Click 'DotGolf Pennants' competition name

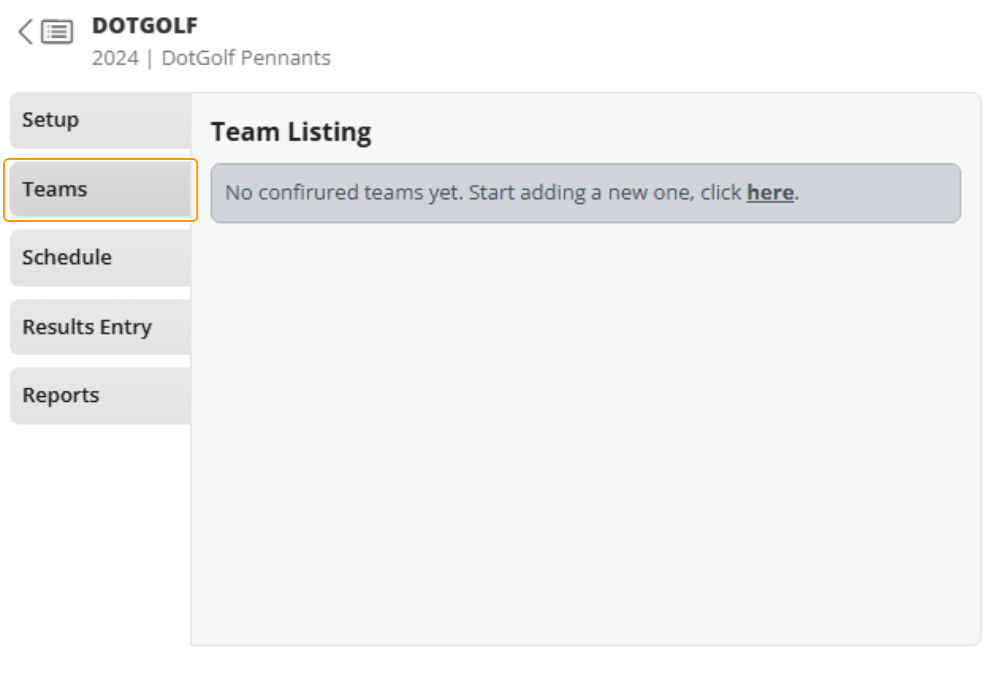click(x=246, y=58)
